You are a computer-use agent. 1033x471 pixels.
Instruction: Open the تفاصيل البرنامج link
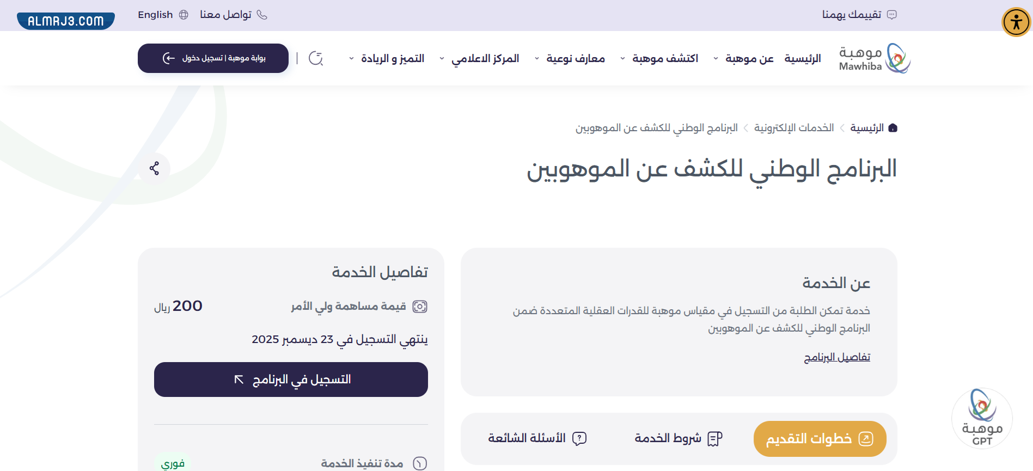point(837,357)
